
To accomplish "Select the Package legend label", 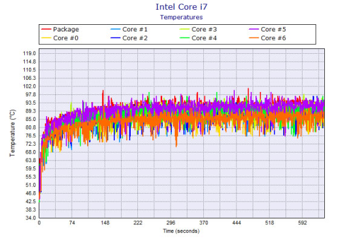I will click(x=66, y=30).
